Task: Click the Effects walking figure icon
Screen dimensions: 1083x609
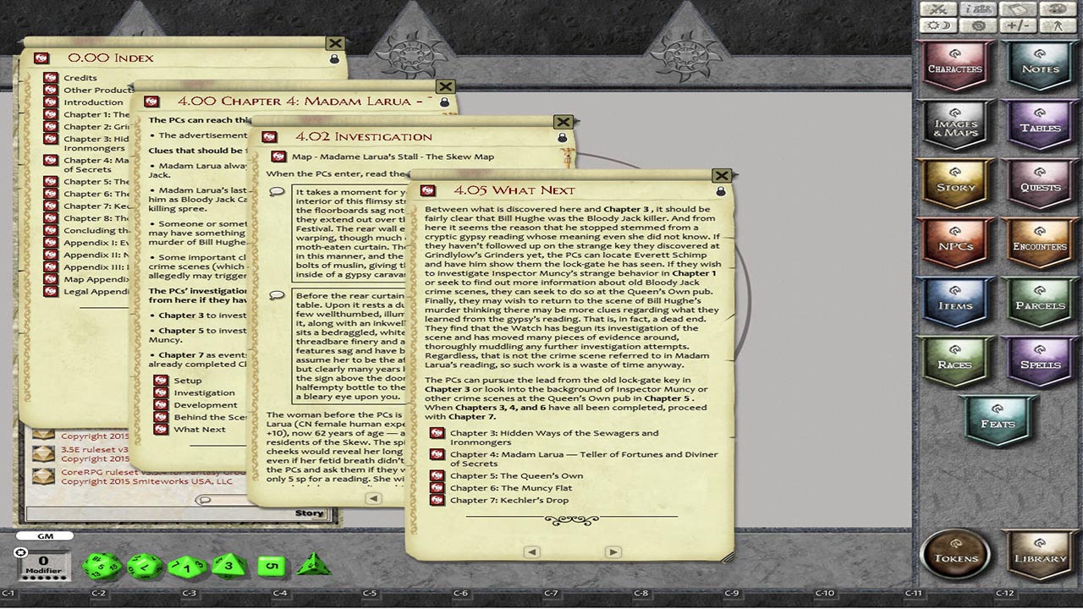Action: coord(1057,25)
